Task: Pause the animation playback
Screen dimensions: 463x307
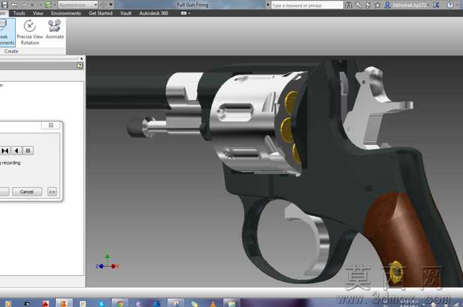Action: pyautogui.click(x=28, y=151)
